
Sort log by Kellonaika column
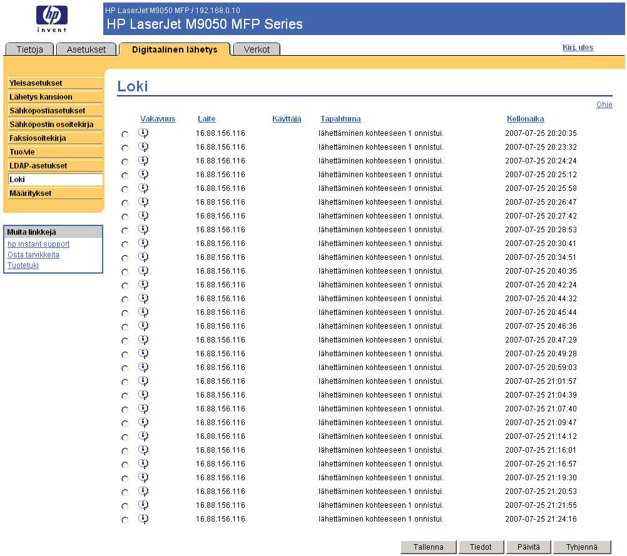point(526,119)
